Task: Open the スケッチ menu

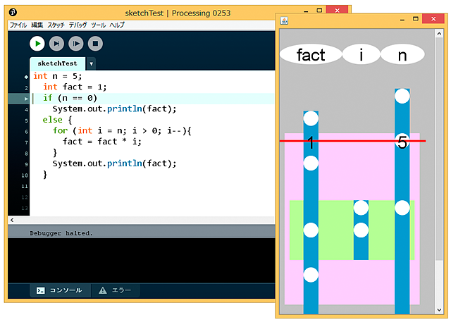Action: (x=56, y=25)
